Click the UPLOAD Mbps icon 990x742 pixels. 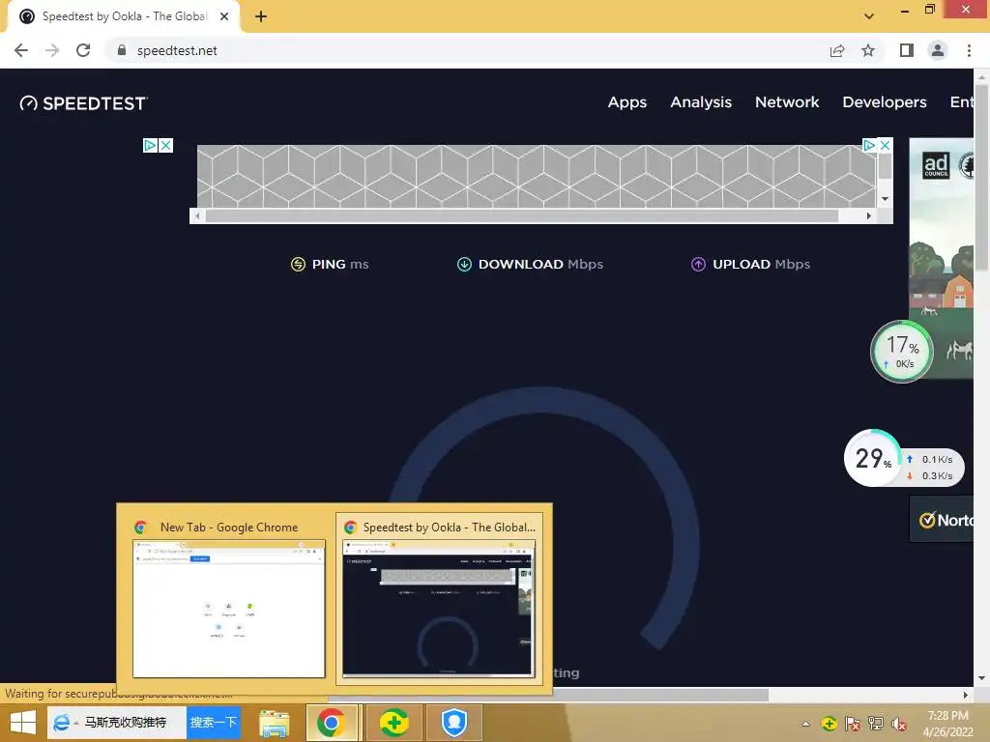(698, 265)
